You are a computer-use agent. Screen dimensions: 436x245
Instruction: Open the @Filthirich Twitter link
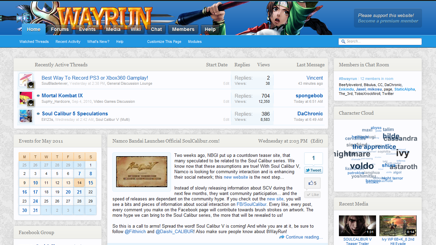tap(135, 232)
